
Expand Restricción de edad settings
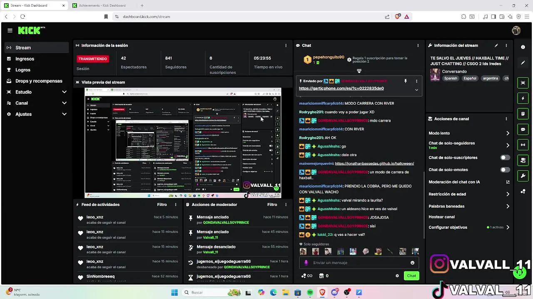[508, 194]
